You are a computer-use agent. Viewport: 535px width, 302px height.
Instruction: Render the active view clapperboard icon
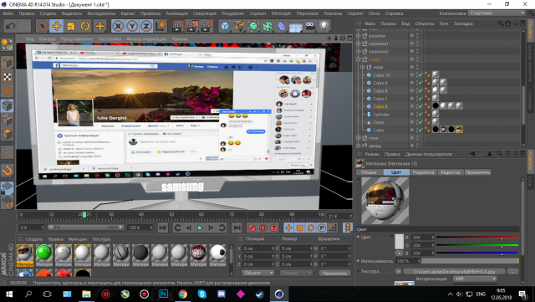tap(177, 26)
